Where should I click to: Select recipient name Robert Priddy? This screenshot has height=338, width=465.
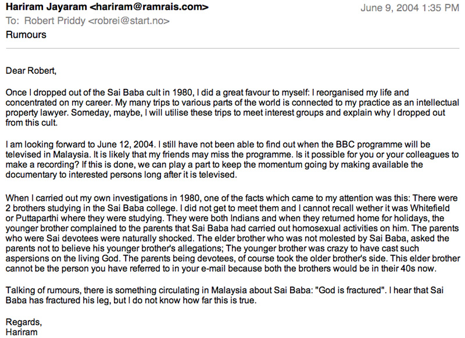pos(48,21)
